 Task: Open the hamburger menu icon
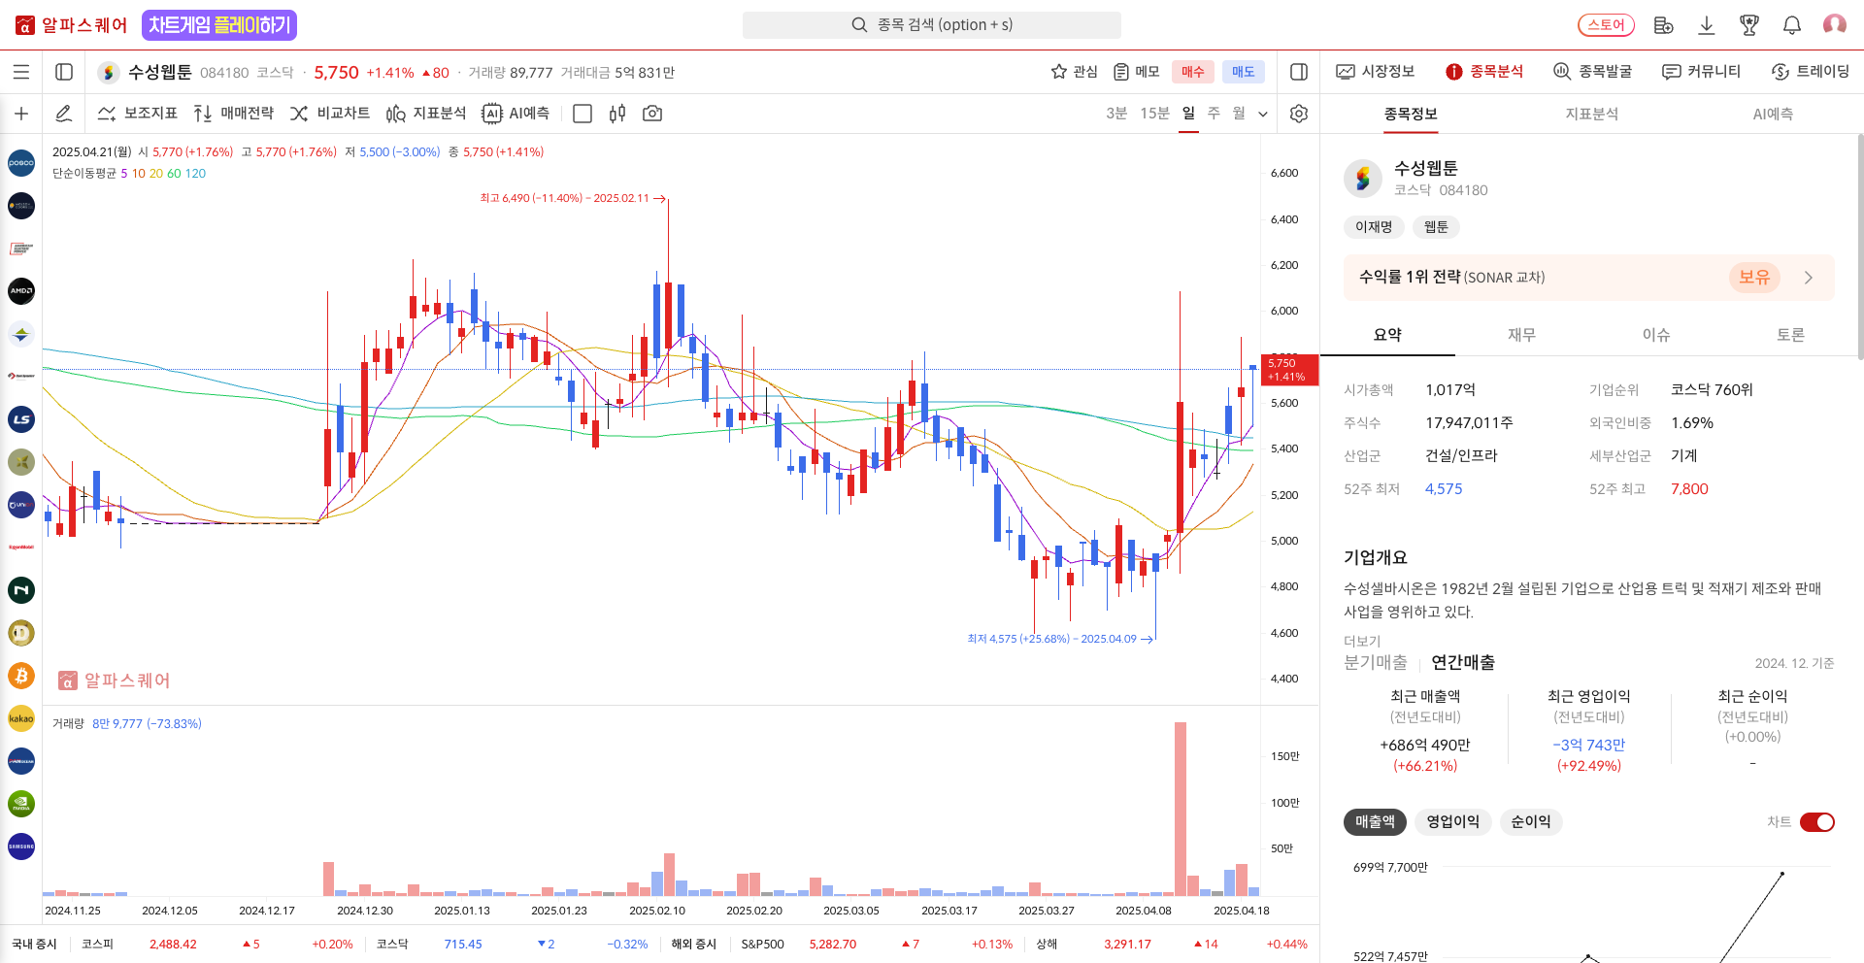coord(21,72)
